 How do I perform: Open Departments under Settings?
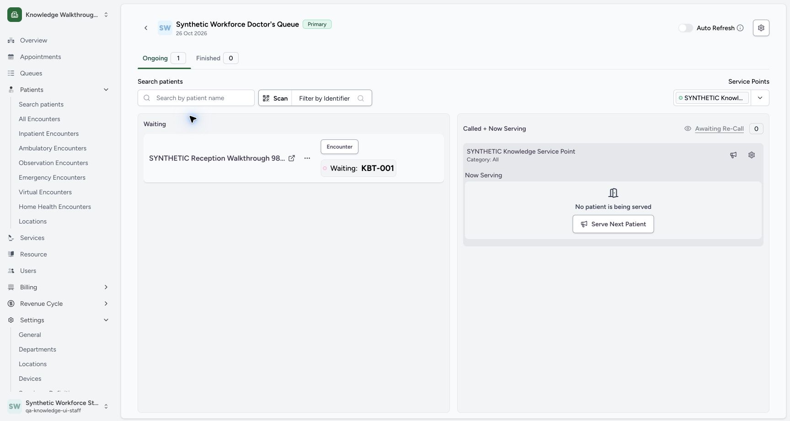point(37,349)
